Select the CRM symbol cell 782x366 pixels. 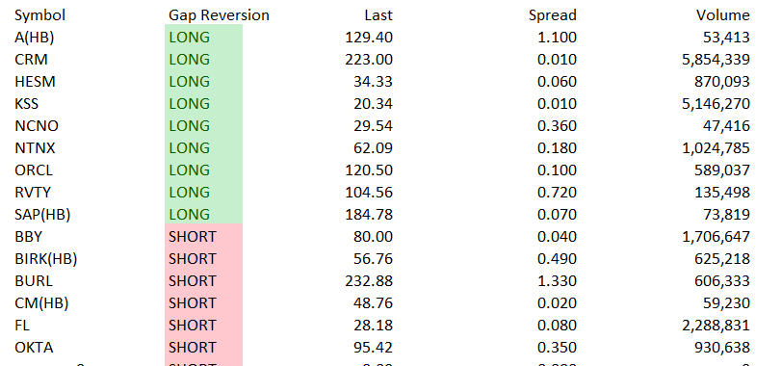coord(32,60)
